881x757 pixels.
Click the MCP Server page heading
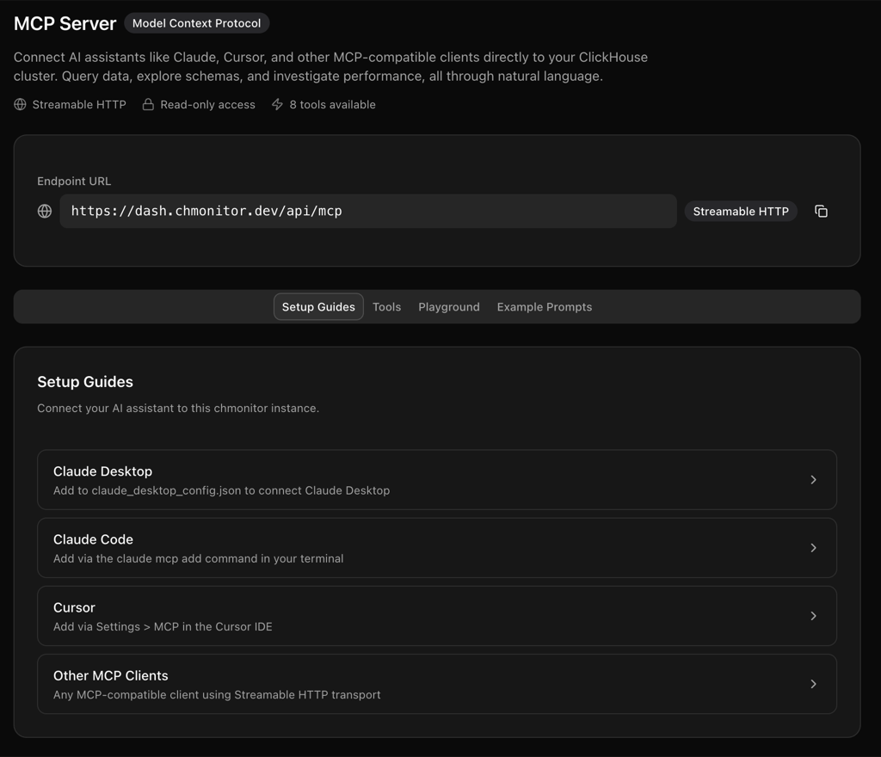click(x=65, y=23)
